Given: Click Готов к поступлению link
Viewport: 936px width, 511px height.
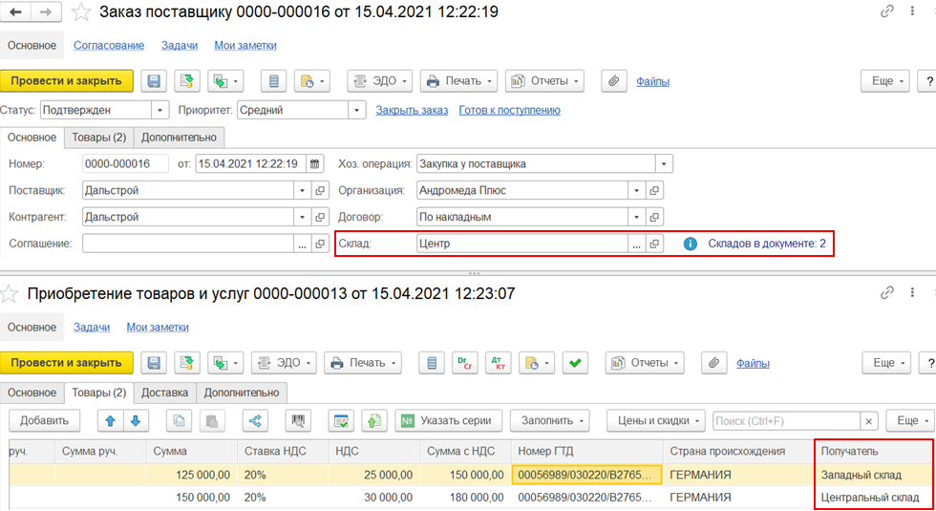Looking at the screenshot, I should (509, 111).
